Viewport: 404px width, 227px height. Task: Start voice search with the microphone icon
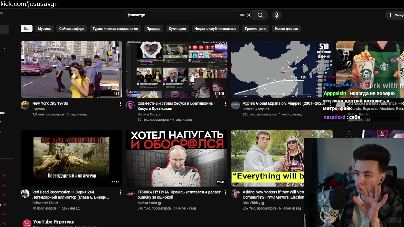click(276, 15)
